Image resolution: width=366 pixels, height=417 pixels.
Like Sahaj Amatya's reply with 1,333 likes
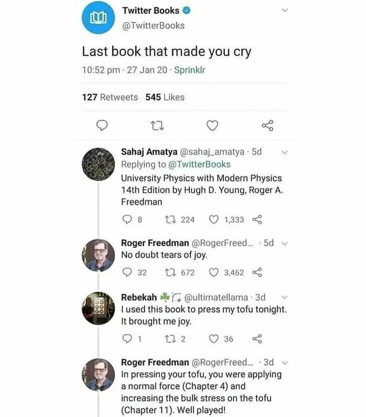(213, 220)
